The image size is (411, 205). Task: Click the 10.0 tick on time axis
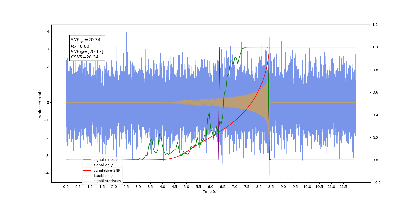[307, 187]
